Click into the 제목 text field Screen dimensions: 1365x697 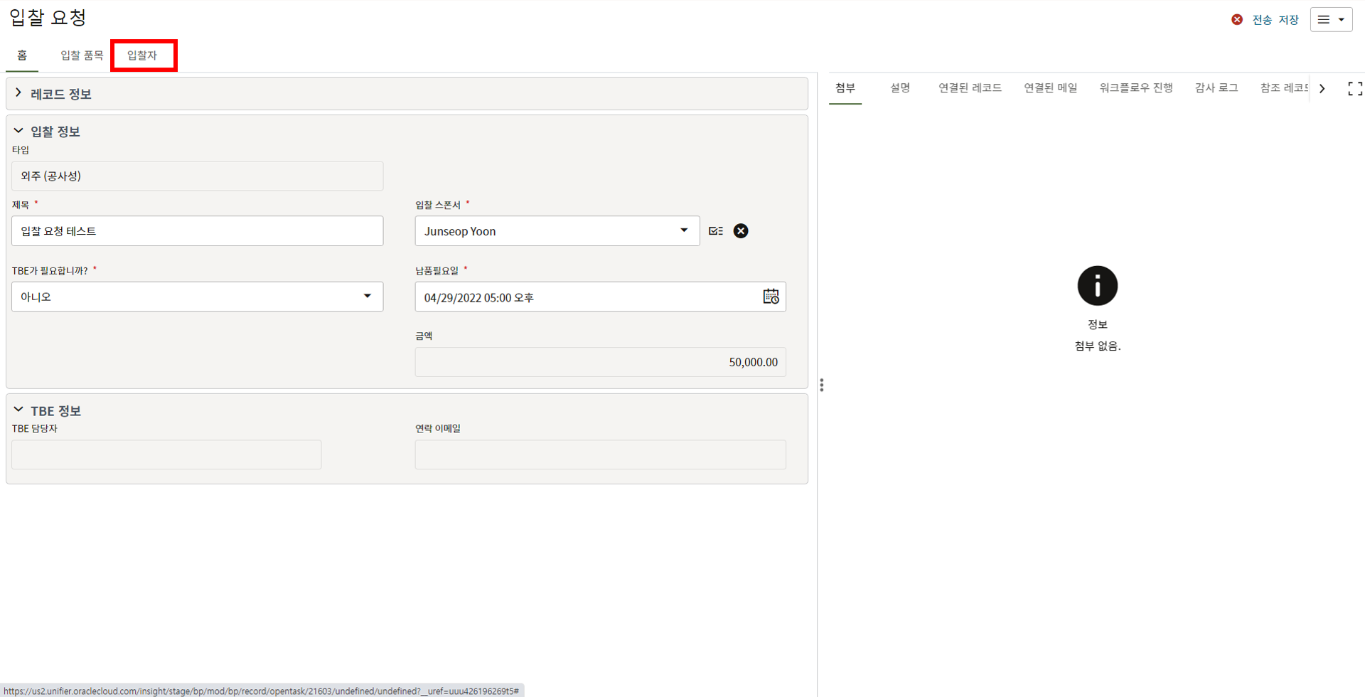(197, 231)
